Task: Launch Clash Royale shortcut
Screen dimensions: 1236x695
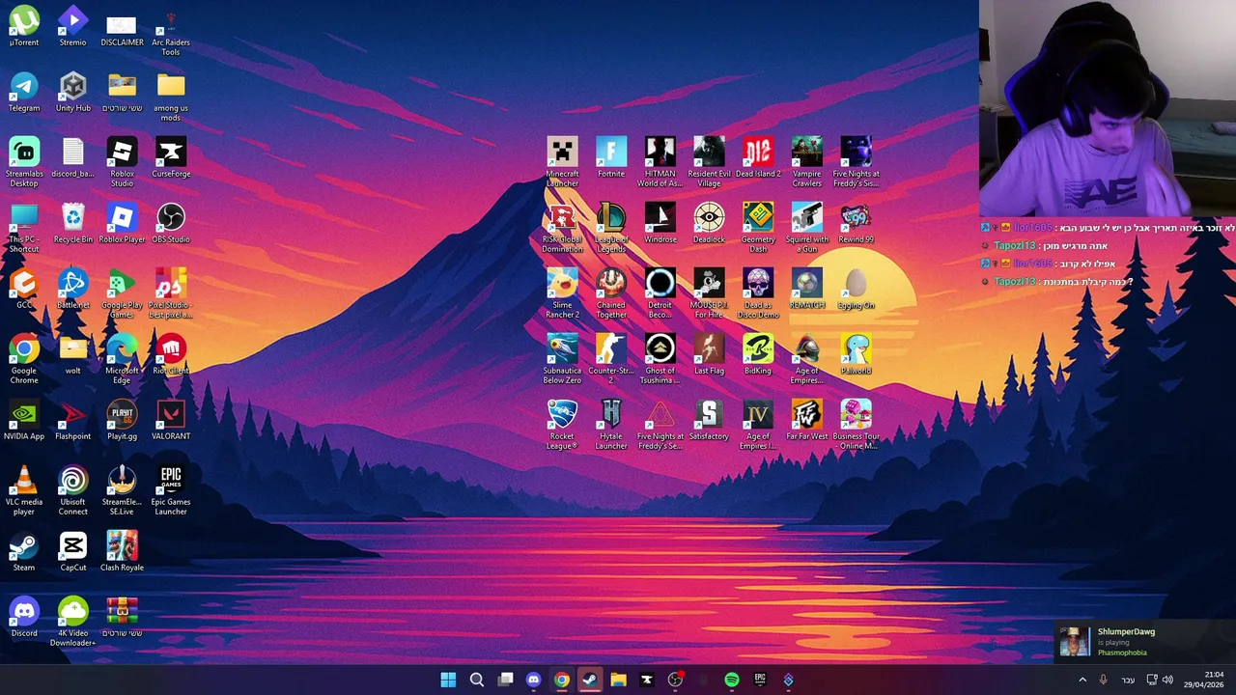Action: [x=122, y=552]
